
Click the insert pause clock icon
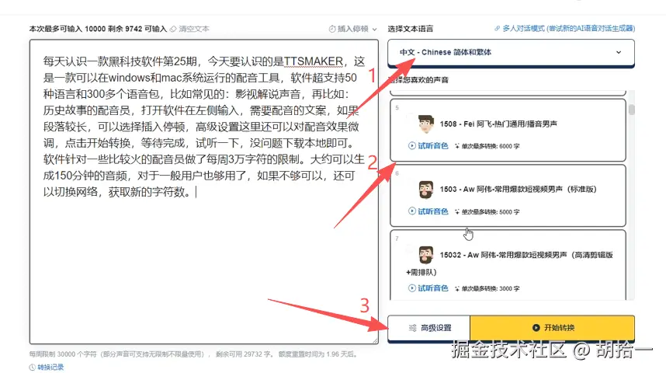click(332, 29)
